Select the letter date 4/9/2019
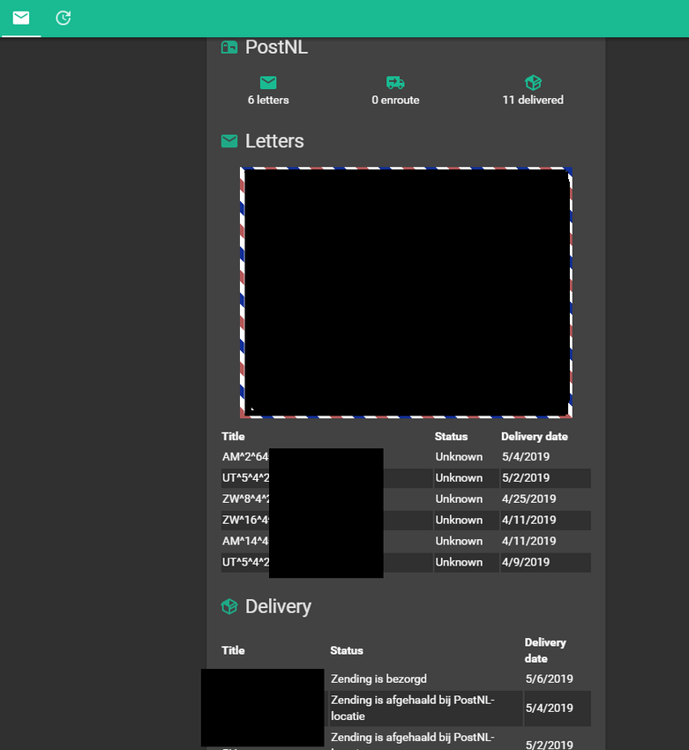Screen dimensions: 689x750 pyautogui.click(x=526, y=562)
